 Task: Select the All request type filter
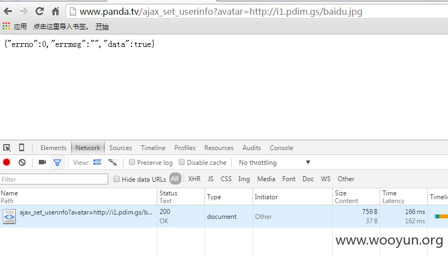coord(175,179)
